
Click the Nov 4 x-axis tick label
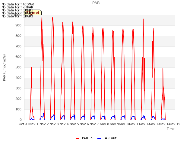point(64,124)
